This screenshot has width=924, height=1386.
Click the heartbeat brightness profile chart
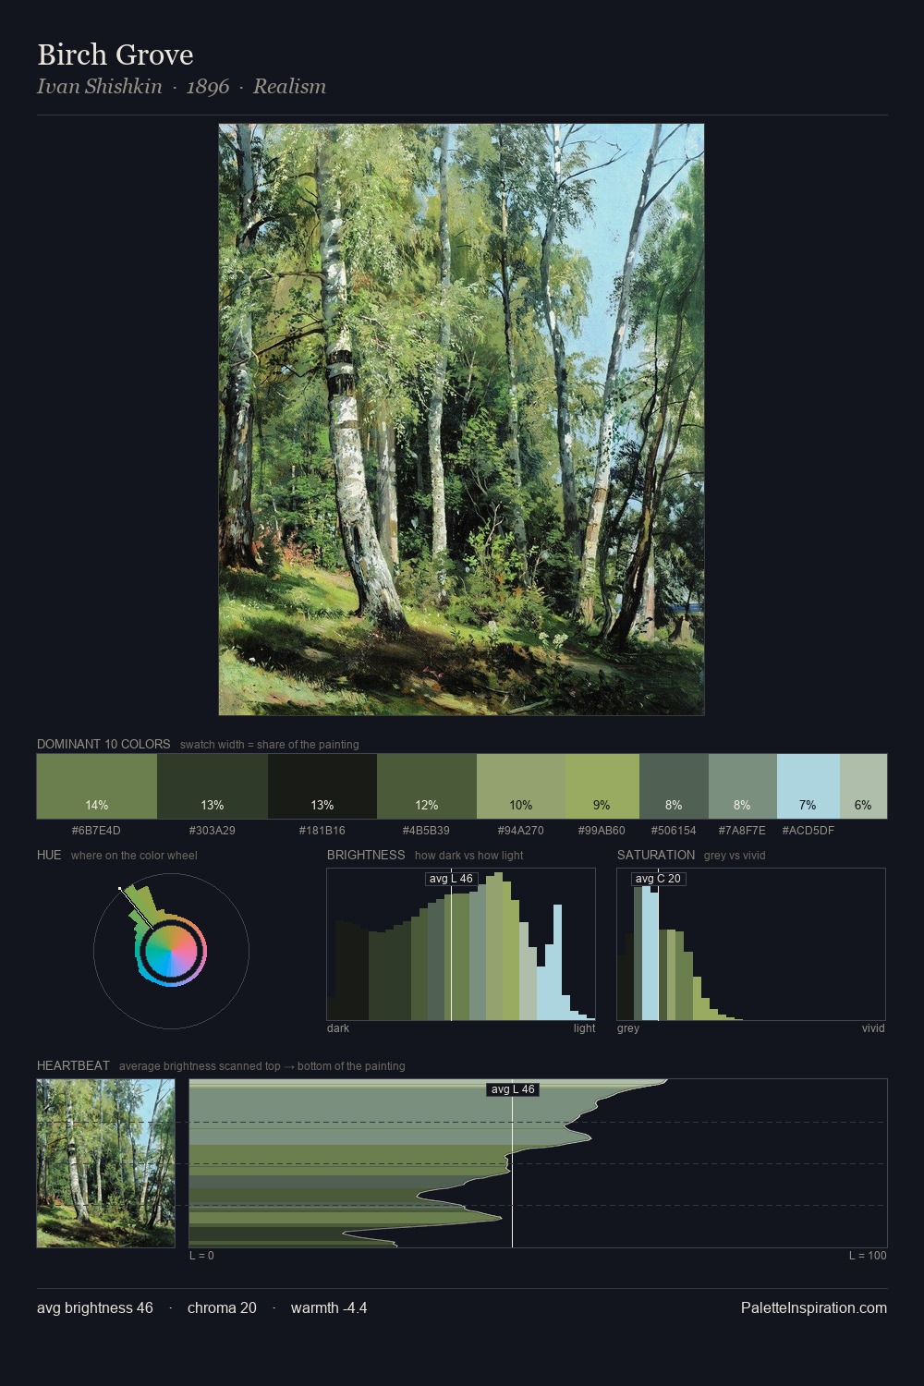538,1163
